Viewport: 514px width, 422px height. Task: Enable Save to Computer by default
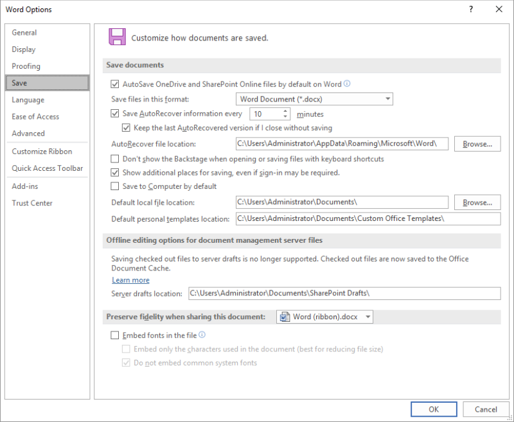(115, 187)
